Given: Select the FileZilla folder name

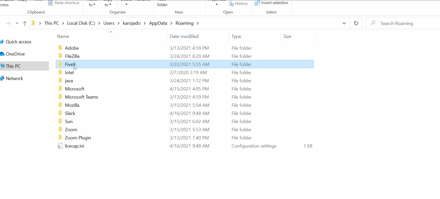Looking at the screenshot, I should point(72,56).
